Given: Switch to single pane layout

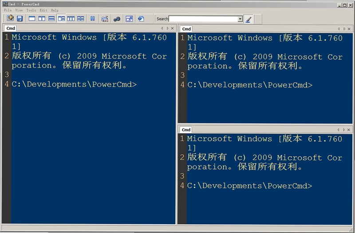Looking at the screenshot, I should [x=32, y=19].
